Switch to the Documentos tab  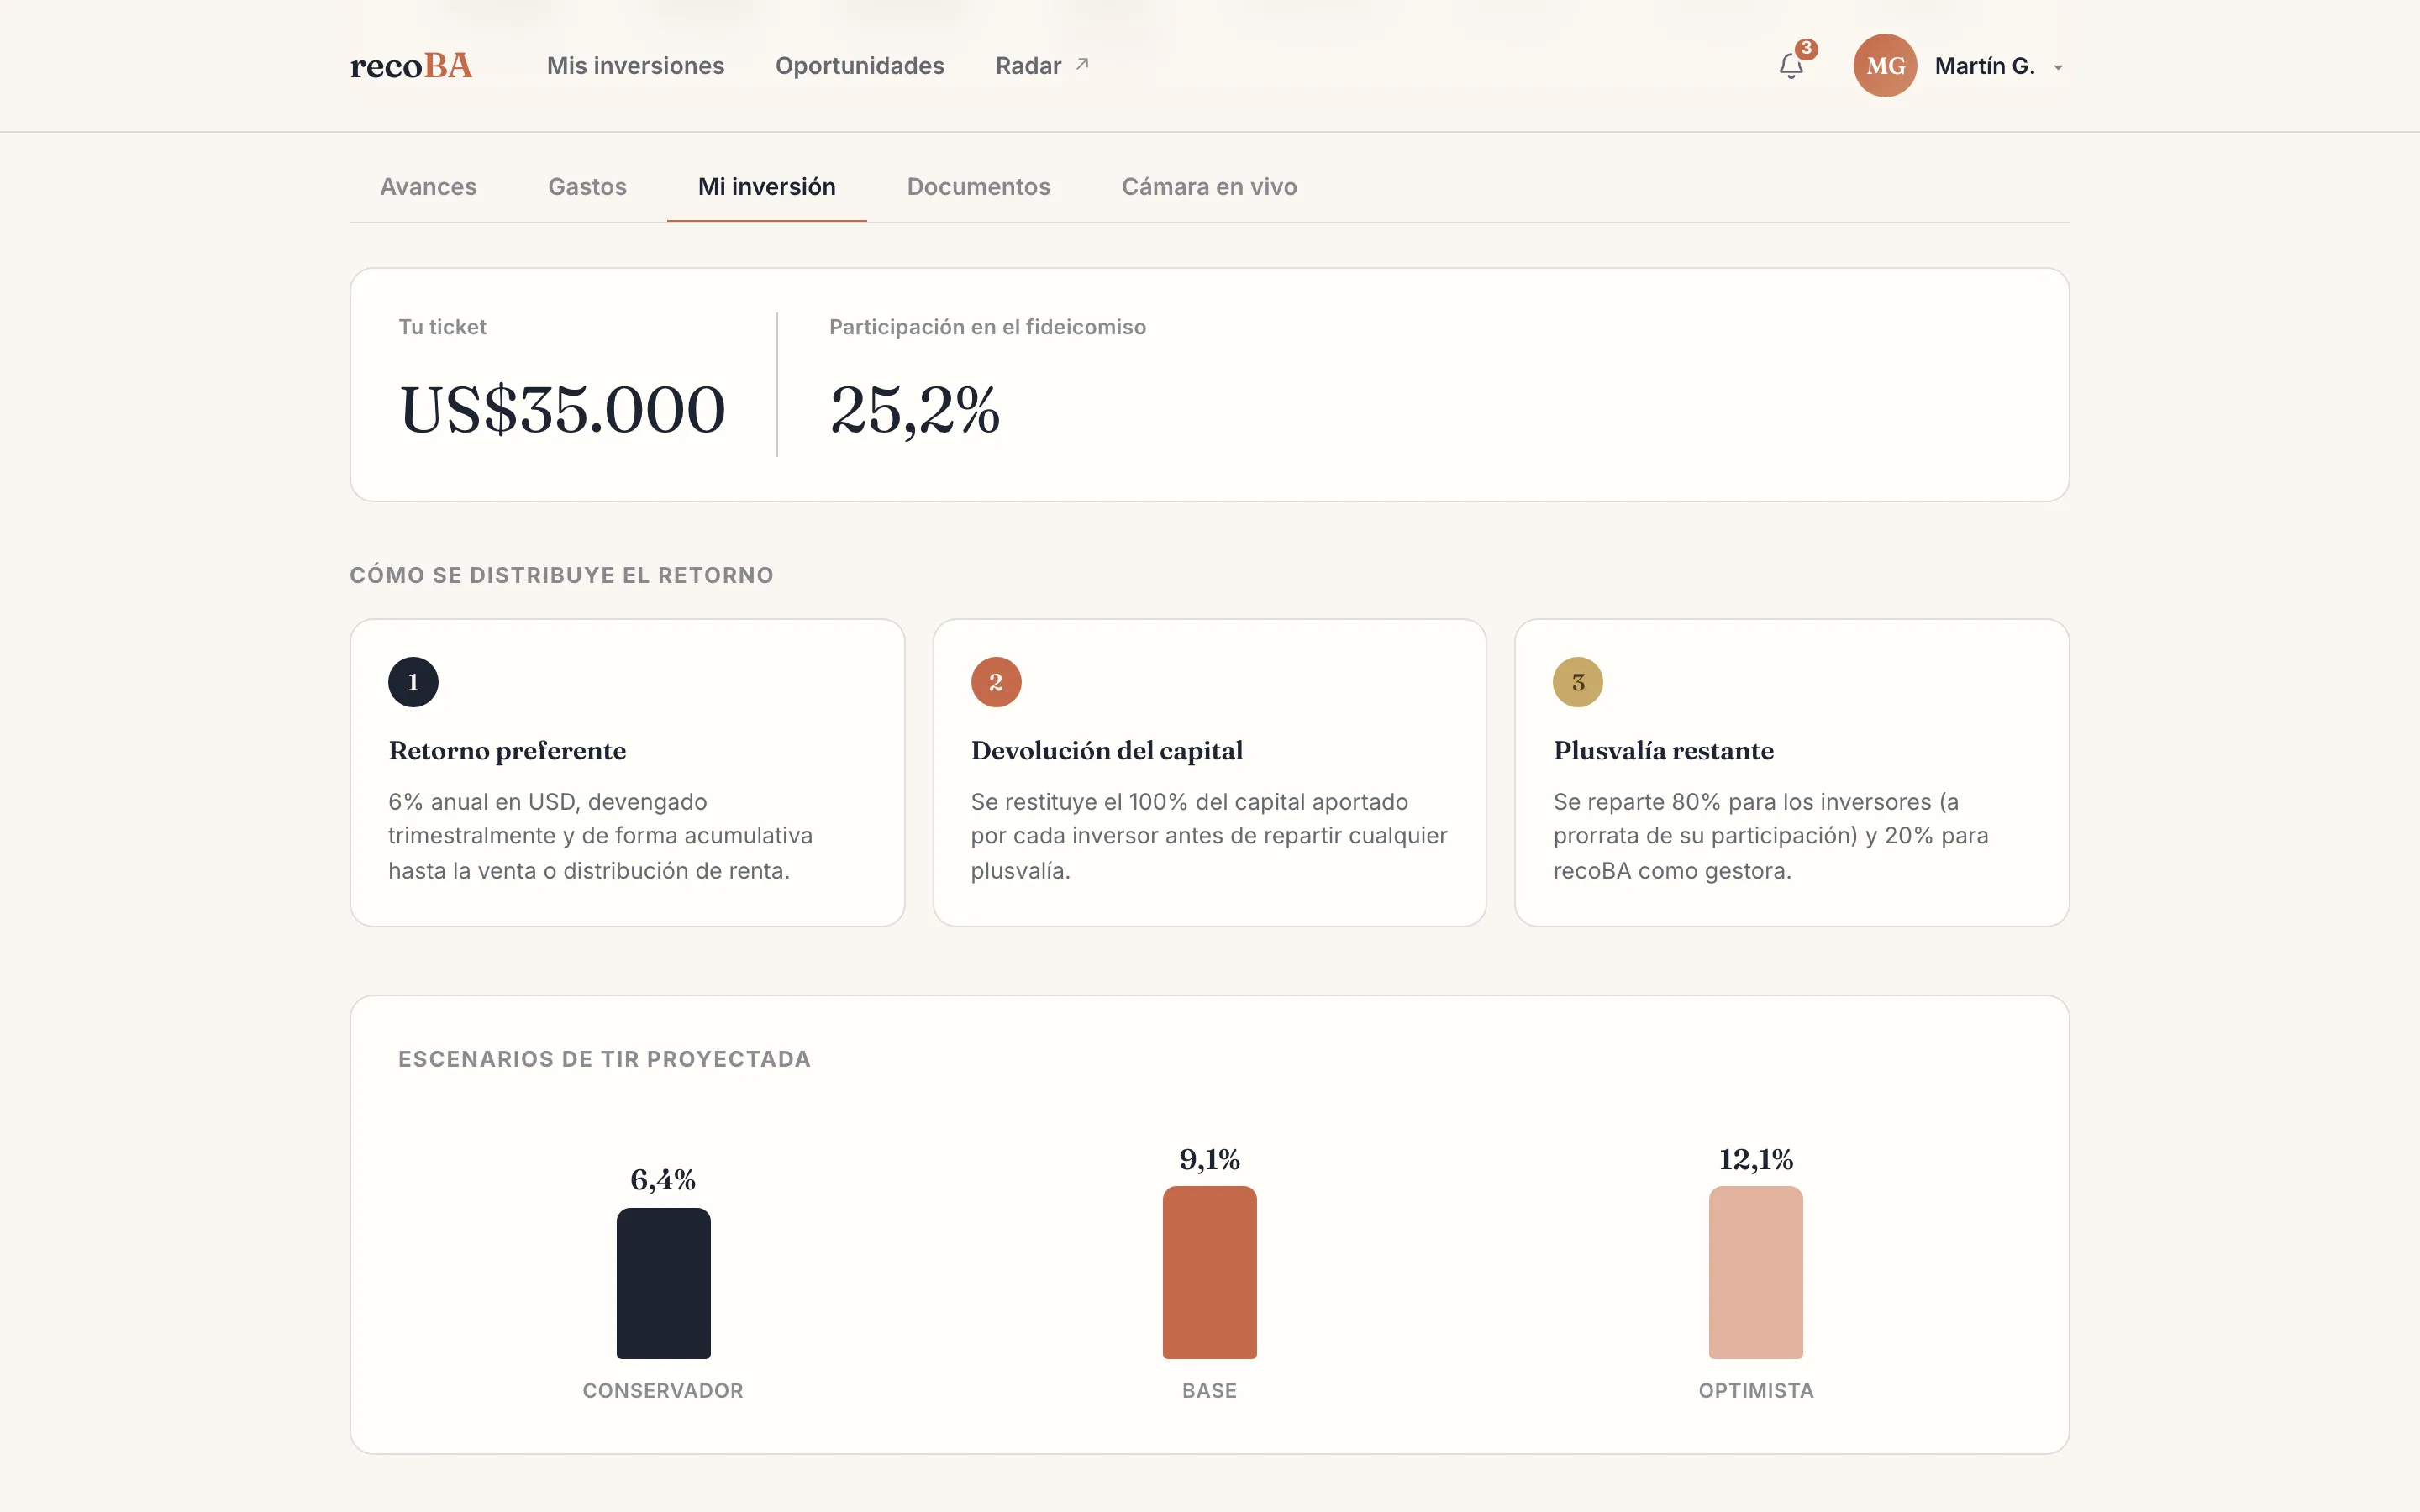979,187
